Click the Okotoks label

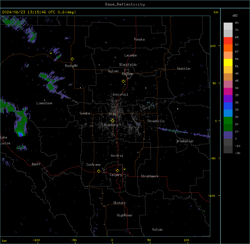[x=119, y=203]
